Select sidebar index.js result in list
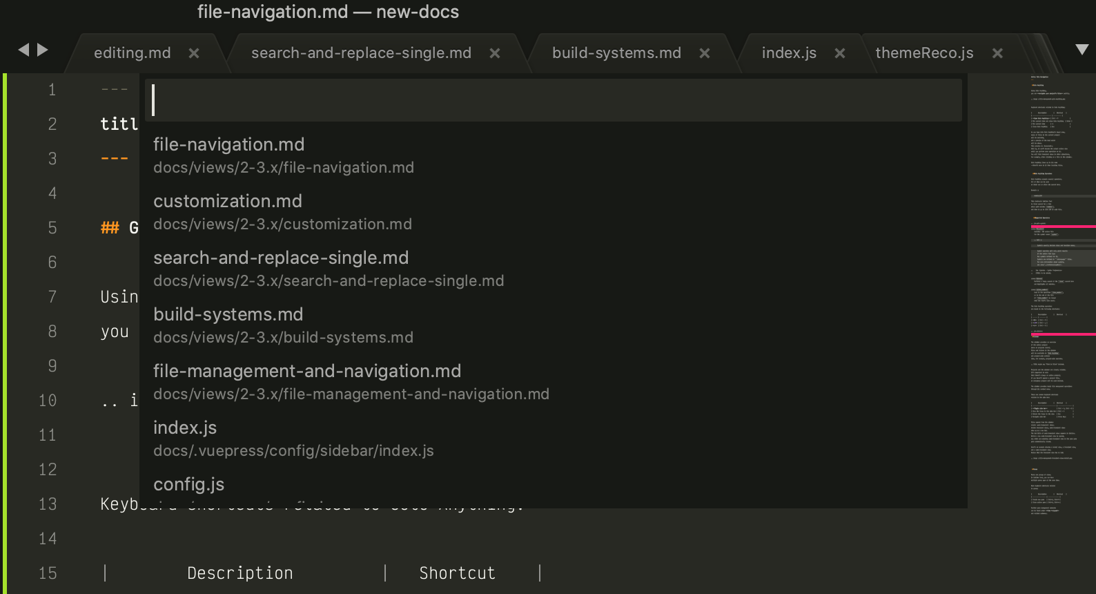This screenshot has width=1096, height=594. coord(293,438)
